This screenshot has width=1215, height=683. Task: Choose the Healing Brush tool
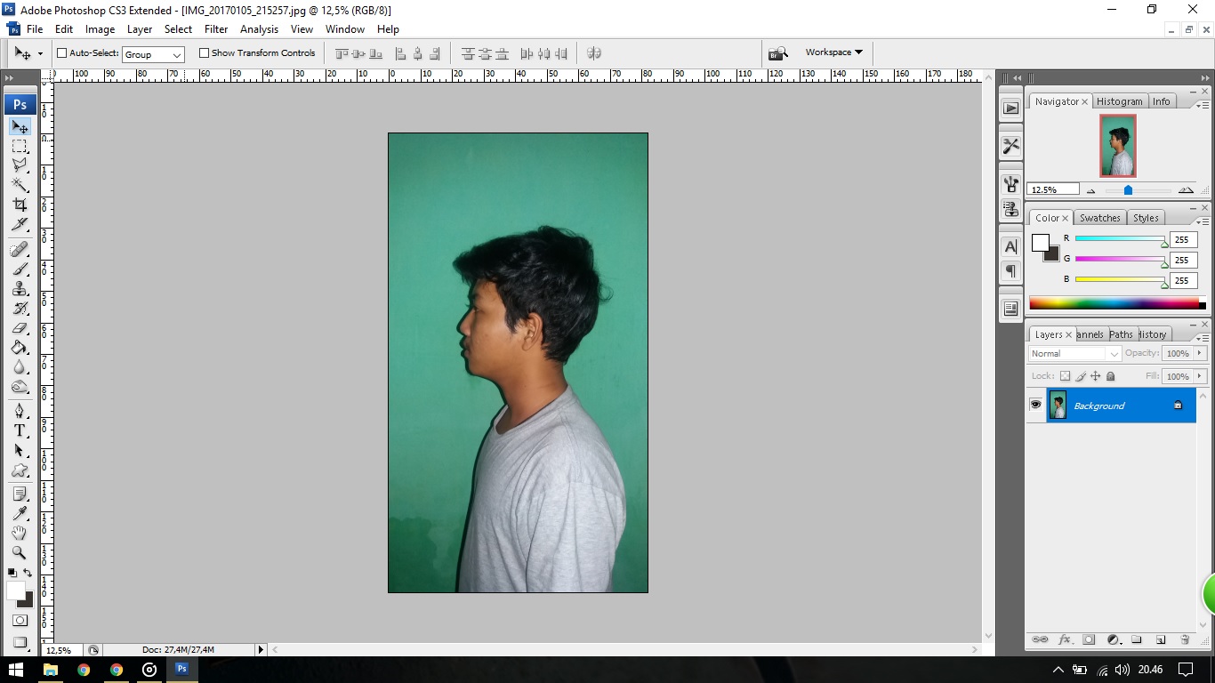coord(20,246)
